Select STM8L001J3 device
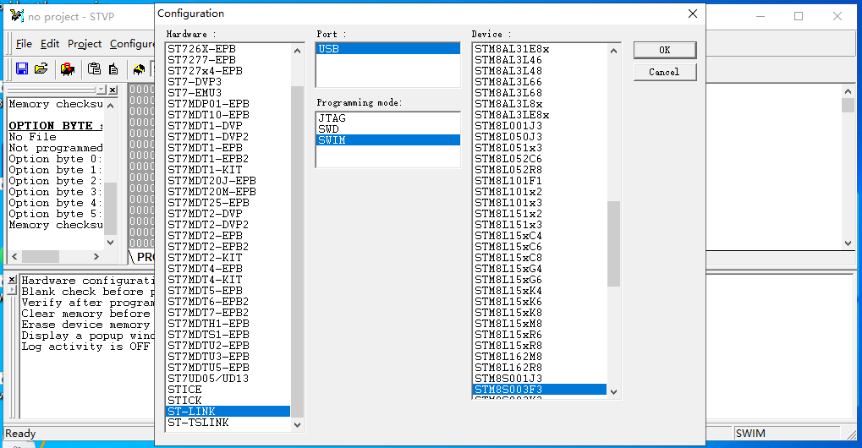Image resolution: width=862 pixels, height=448 pixels. [x=540, y=126]
